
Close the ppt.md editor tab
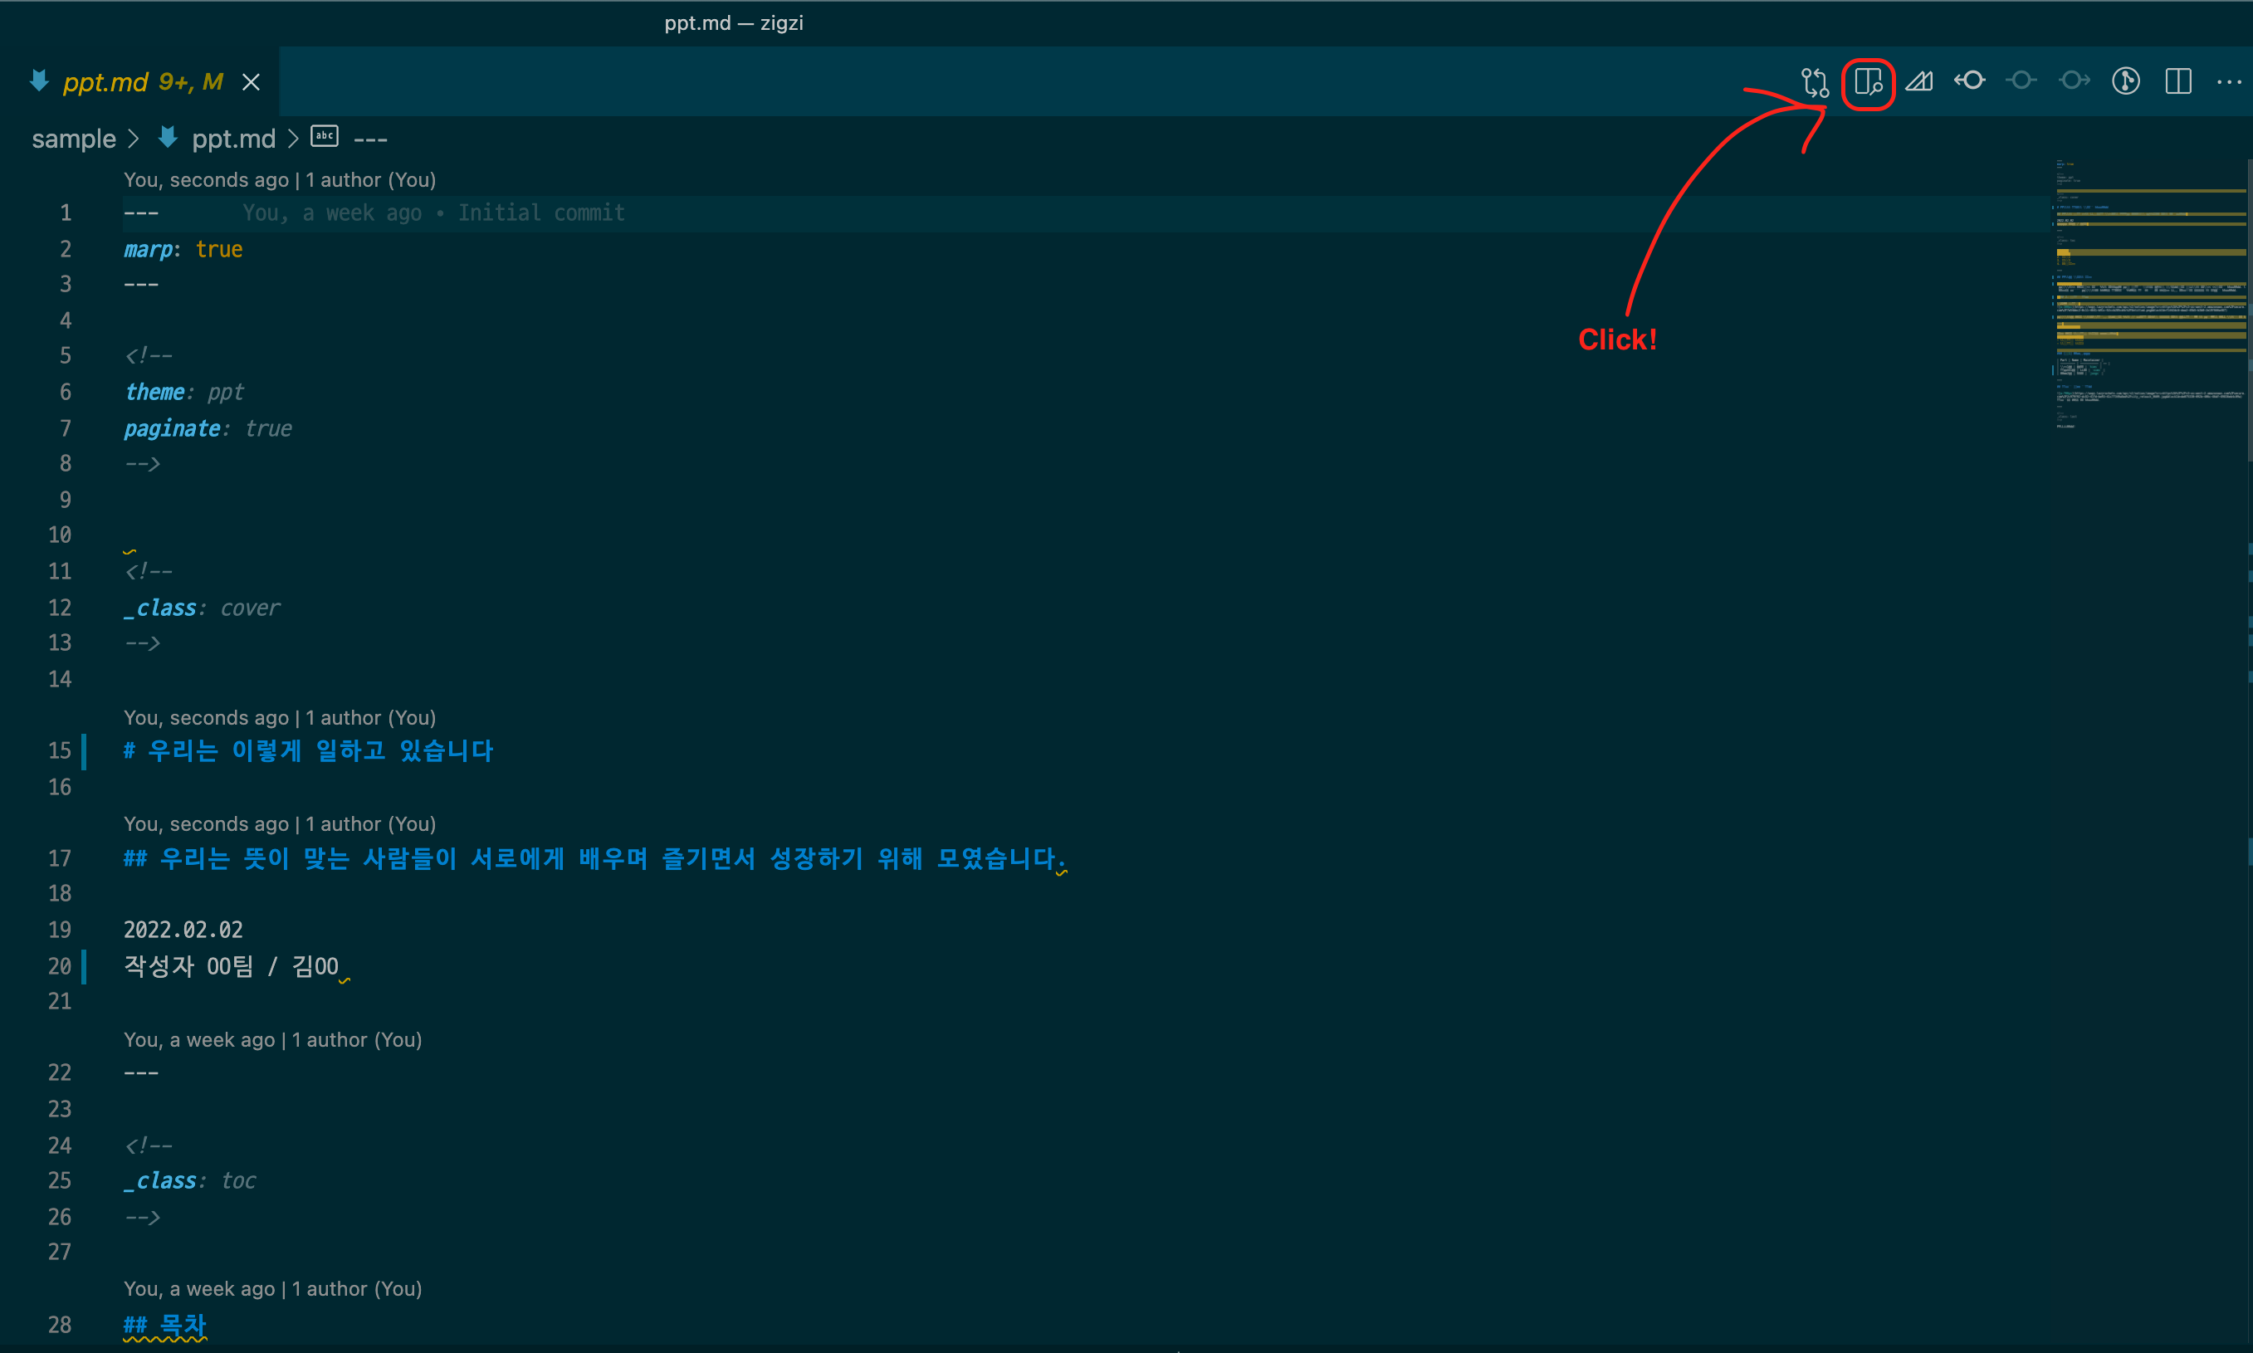pyautogui.click(x=251, y=83)
